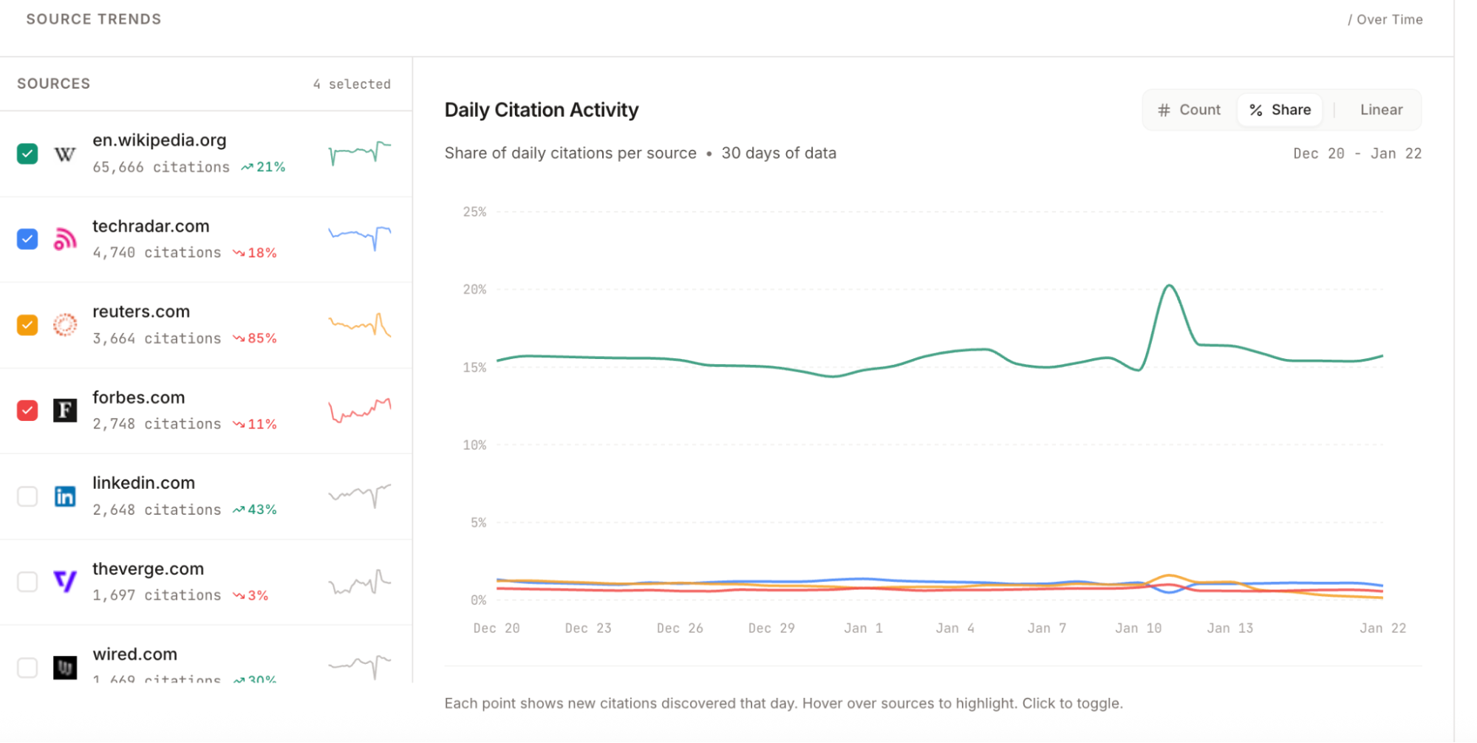Viewport: 1477px width, 743px height.
Task: Click the Over Time breadcrumb link
Action: (1385, 20)
